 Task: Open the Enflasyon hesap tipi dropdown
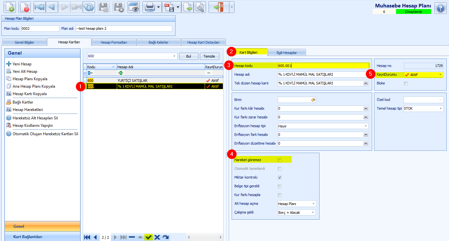[x=366, y=126]
